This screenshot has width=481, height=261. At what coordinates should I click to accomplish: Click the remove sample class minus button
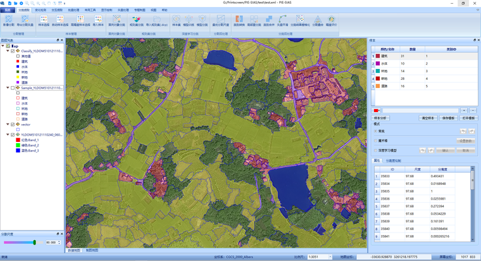tap(473, 110)
